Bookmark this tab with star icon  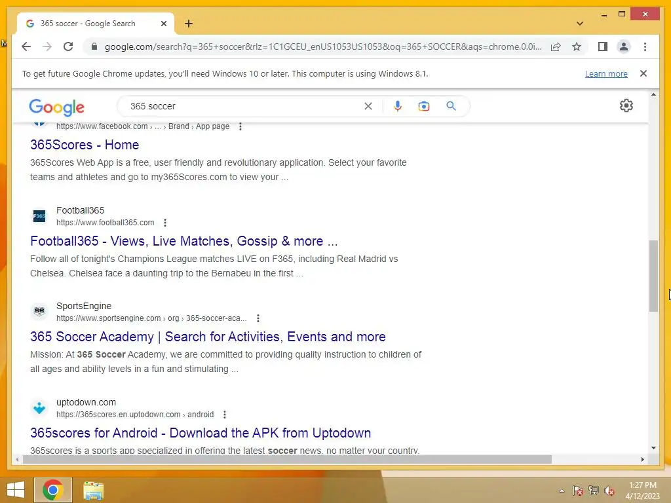tap(577, 47)
